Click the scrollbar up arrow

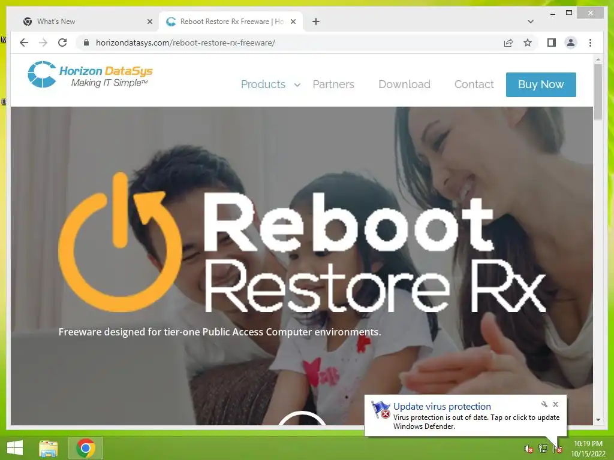(598, 59)
